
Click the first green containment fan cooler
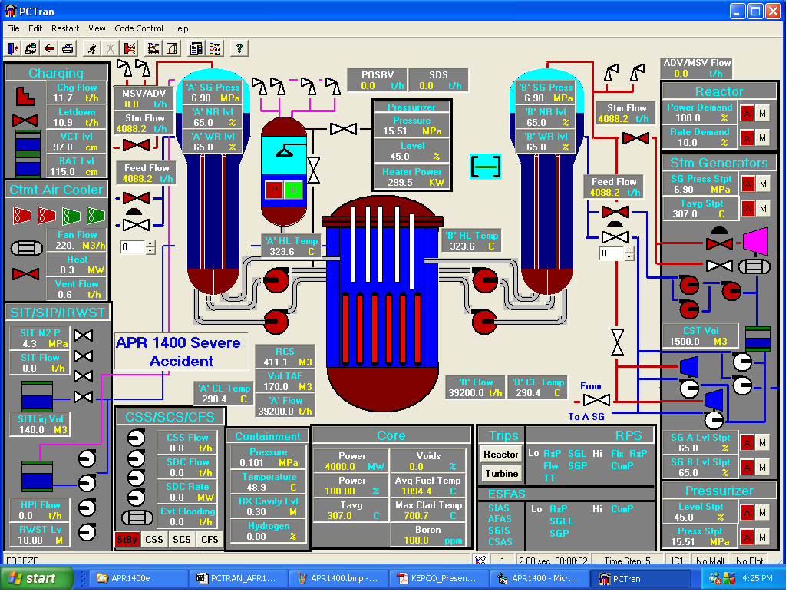[71, 216]
